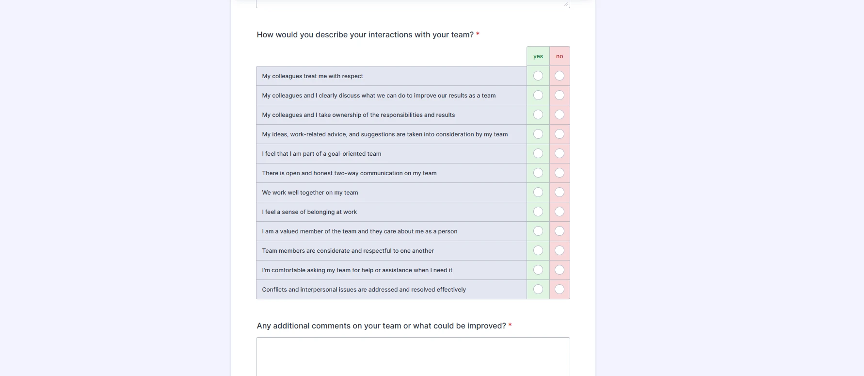Viewport: 864px width, 376px height.
Task: Select 'no' for colleagues treat me with respect
Action: pyautogui.click(x=560, y=76)
